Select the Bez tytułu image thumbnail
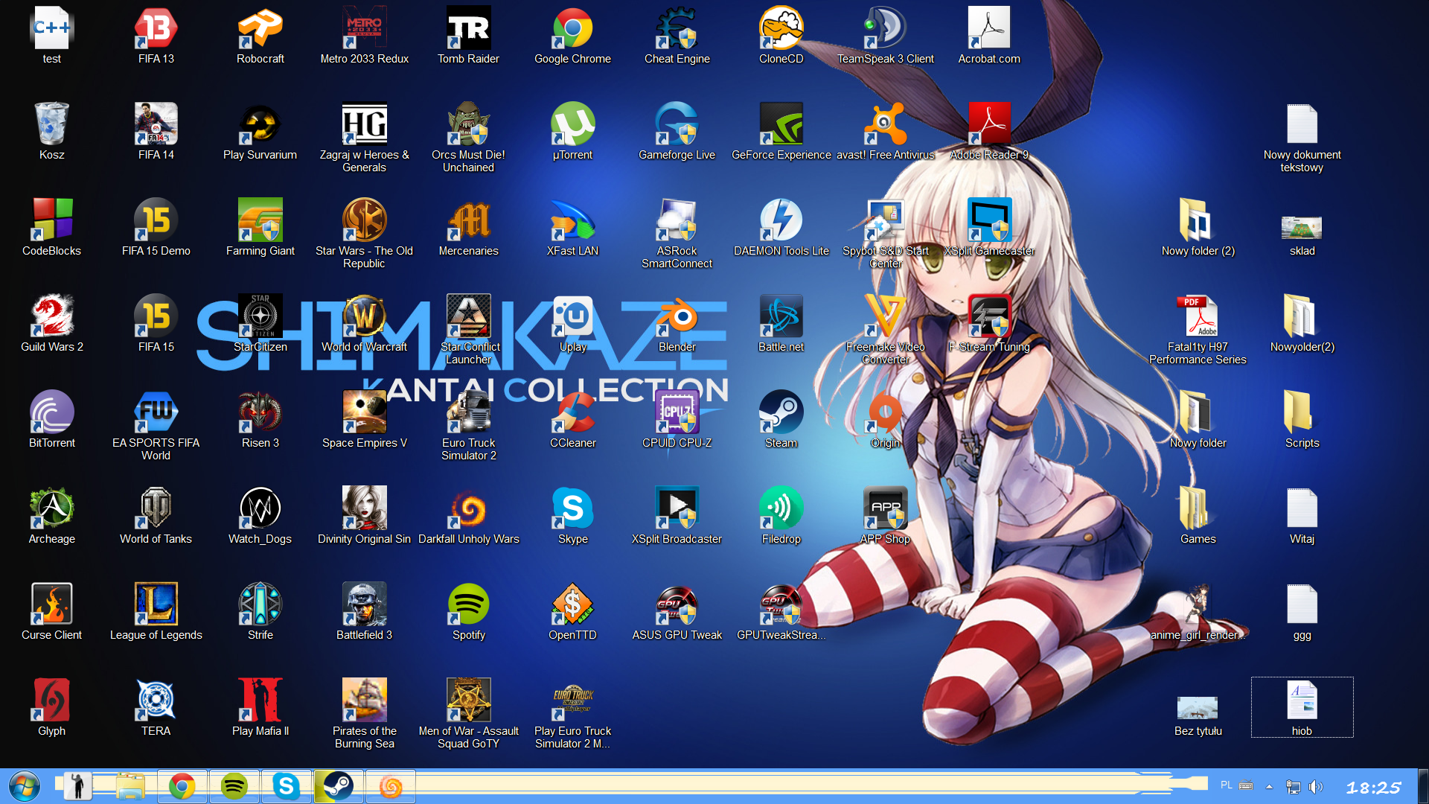The width and height of the screenshot is (1429, 804). (x=1198, y=716)
